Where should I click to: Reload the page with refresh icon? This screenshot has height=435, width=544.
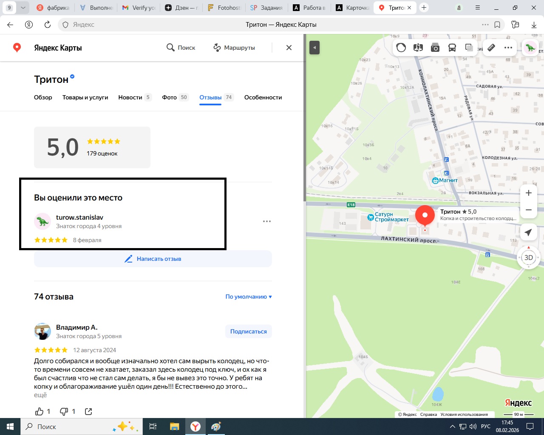[48, 25]
